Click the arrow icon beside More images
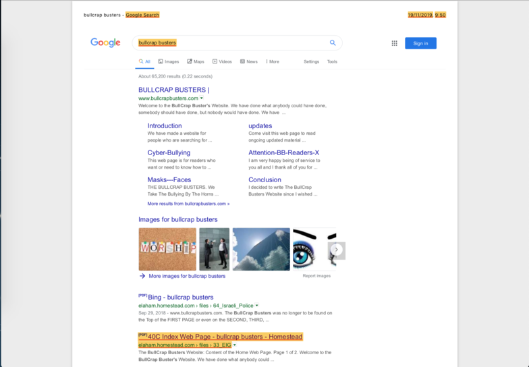The height and width of the screenshot is (367, 529). (142, 276)
